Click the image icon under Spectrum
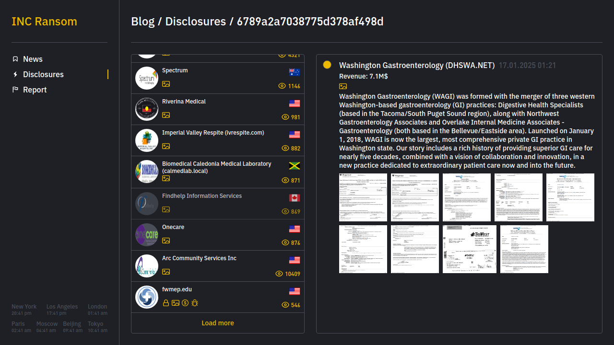 166,84
